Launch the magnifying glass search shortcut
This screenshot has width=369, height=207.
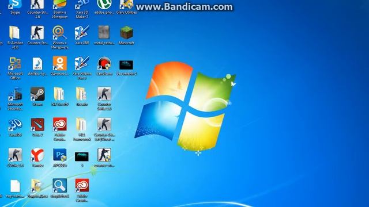coord(60,188)
